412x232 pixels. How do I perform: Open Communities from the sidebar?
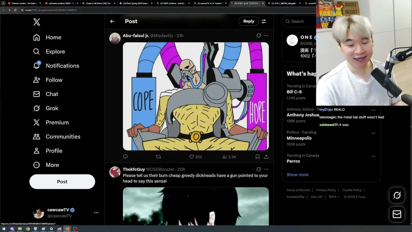pyautogui.click(x=56, y=137)
